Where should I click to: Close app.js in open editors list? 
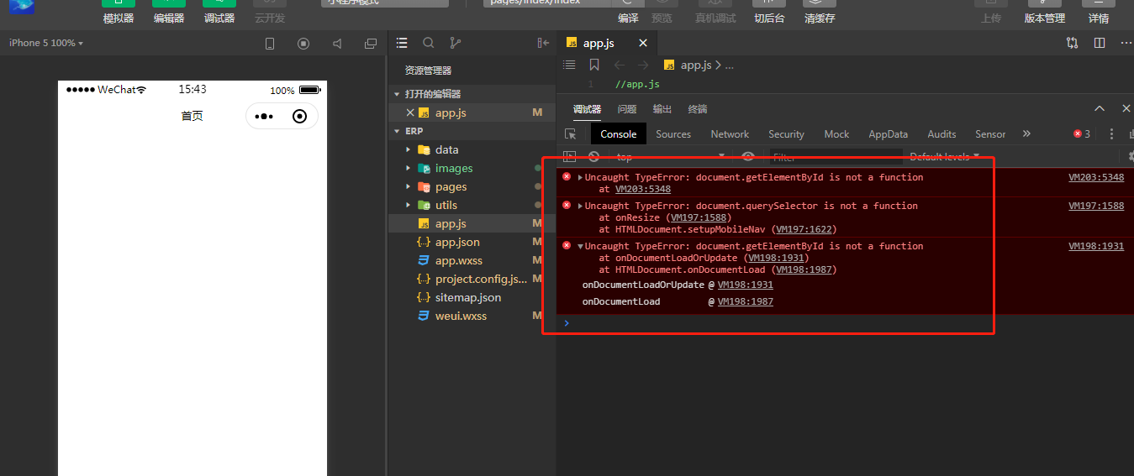410,112
